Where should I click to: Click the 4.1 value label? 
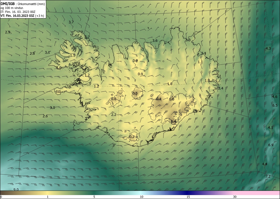click(270, 128)
